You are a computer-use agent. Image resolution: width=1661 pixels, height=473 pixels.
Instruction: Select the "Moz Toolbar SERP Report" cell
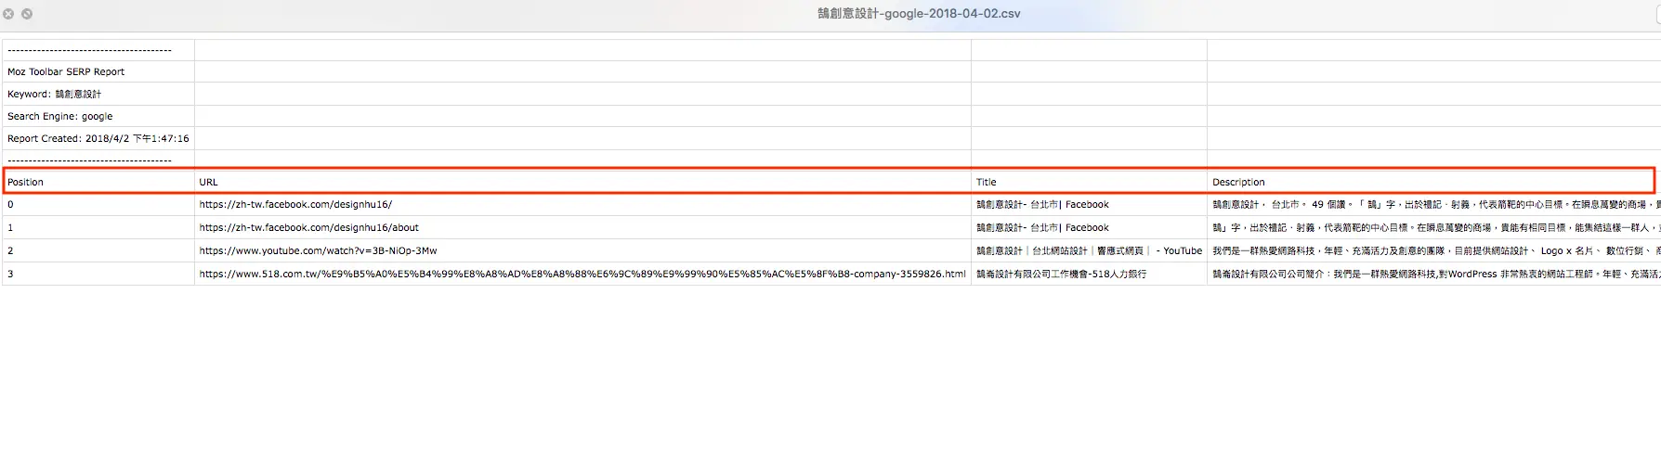click(x=98, y=71)
